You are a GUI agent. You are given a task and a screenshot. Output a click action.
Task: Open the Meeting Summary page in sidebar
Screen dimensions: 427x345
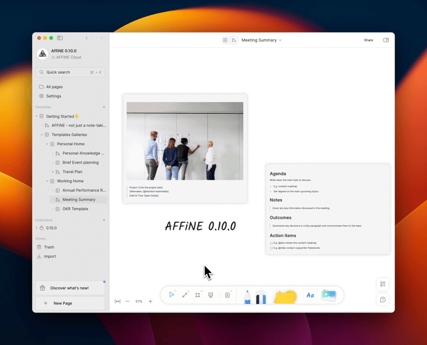pos(78,200)
